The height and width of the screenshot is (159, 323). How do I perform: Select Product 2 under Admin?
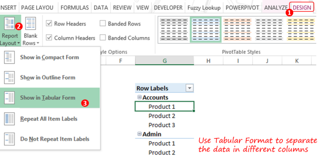(x=164, y=153)
